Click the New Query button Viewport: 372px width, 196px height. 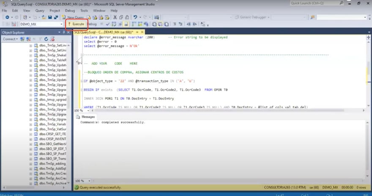click(75, 17)
